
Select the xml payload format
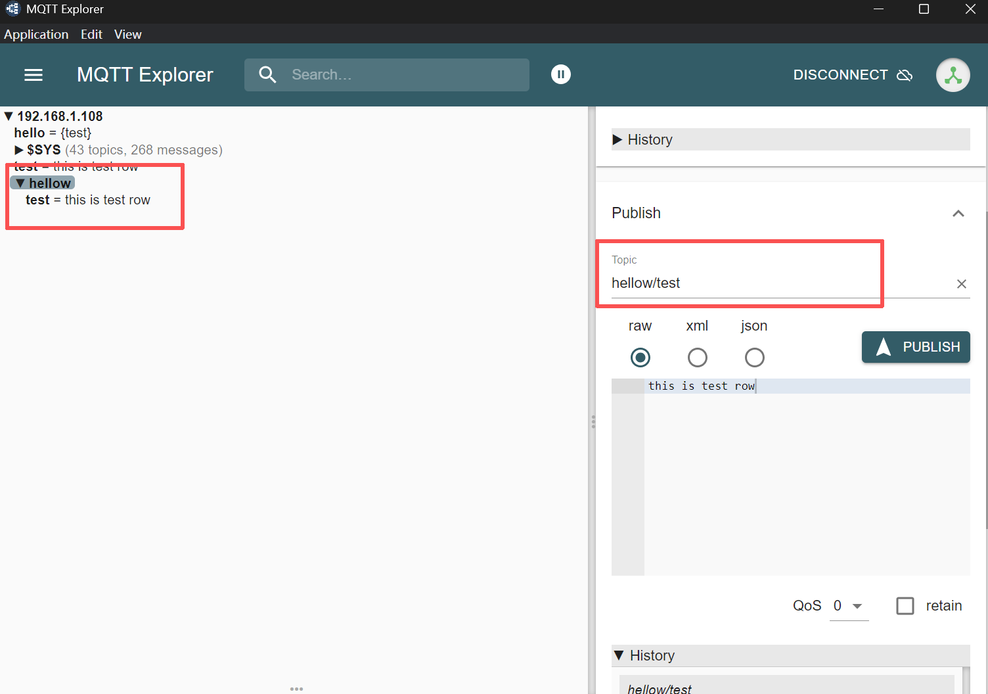click(x=697, y=358)
